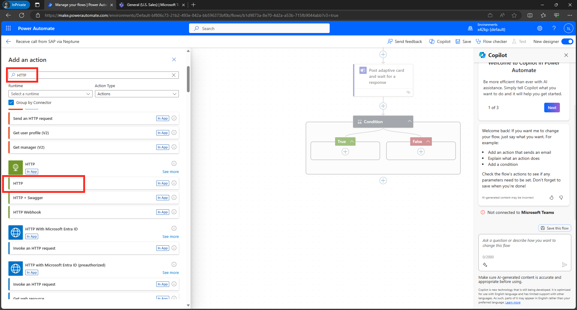577x310 pixels.
Task: Show info for HTTP + Swagger
Action: click(x=174, y=198)
